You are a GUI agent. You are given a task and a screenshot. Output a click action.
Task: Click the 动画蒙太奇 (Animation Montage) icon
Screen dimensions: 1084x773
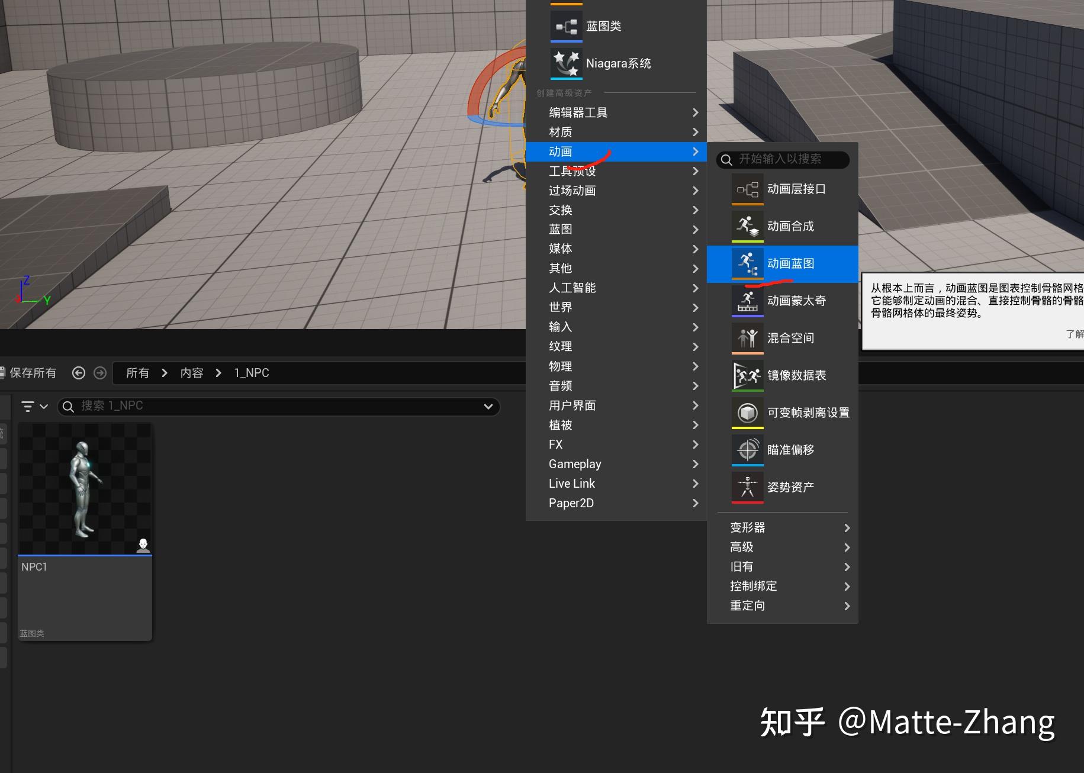point(748,301)
